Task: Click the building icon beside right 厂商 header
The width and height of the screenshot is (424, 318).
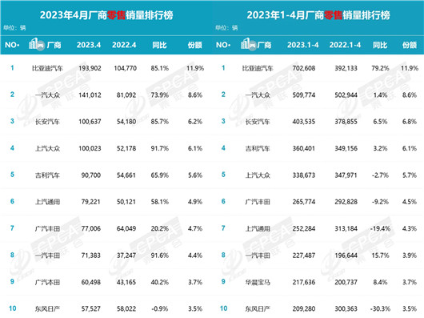Action: [248, 44]
